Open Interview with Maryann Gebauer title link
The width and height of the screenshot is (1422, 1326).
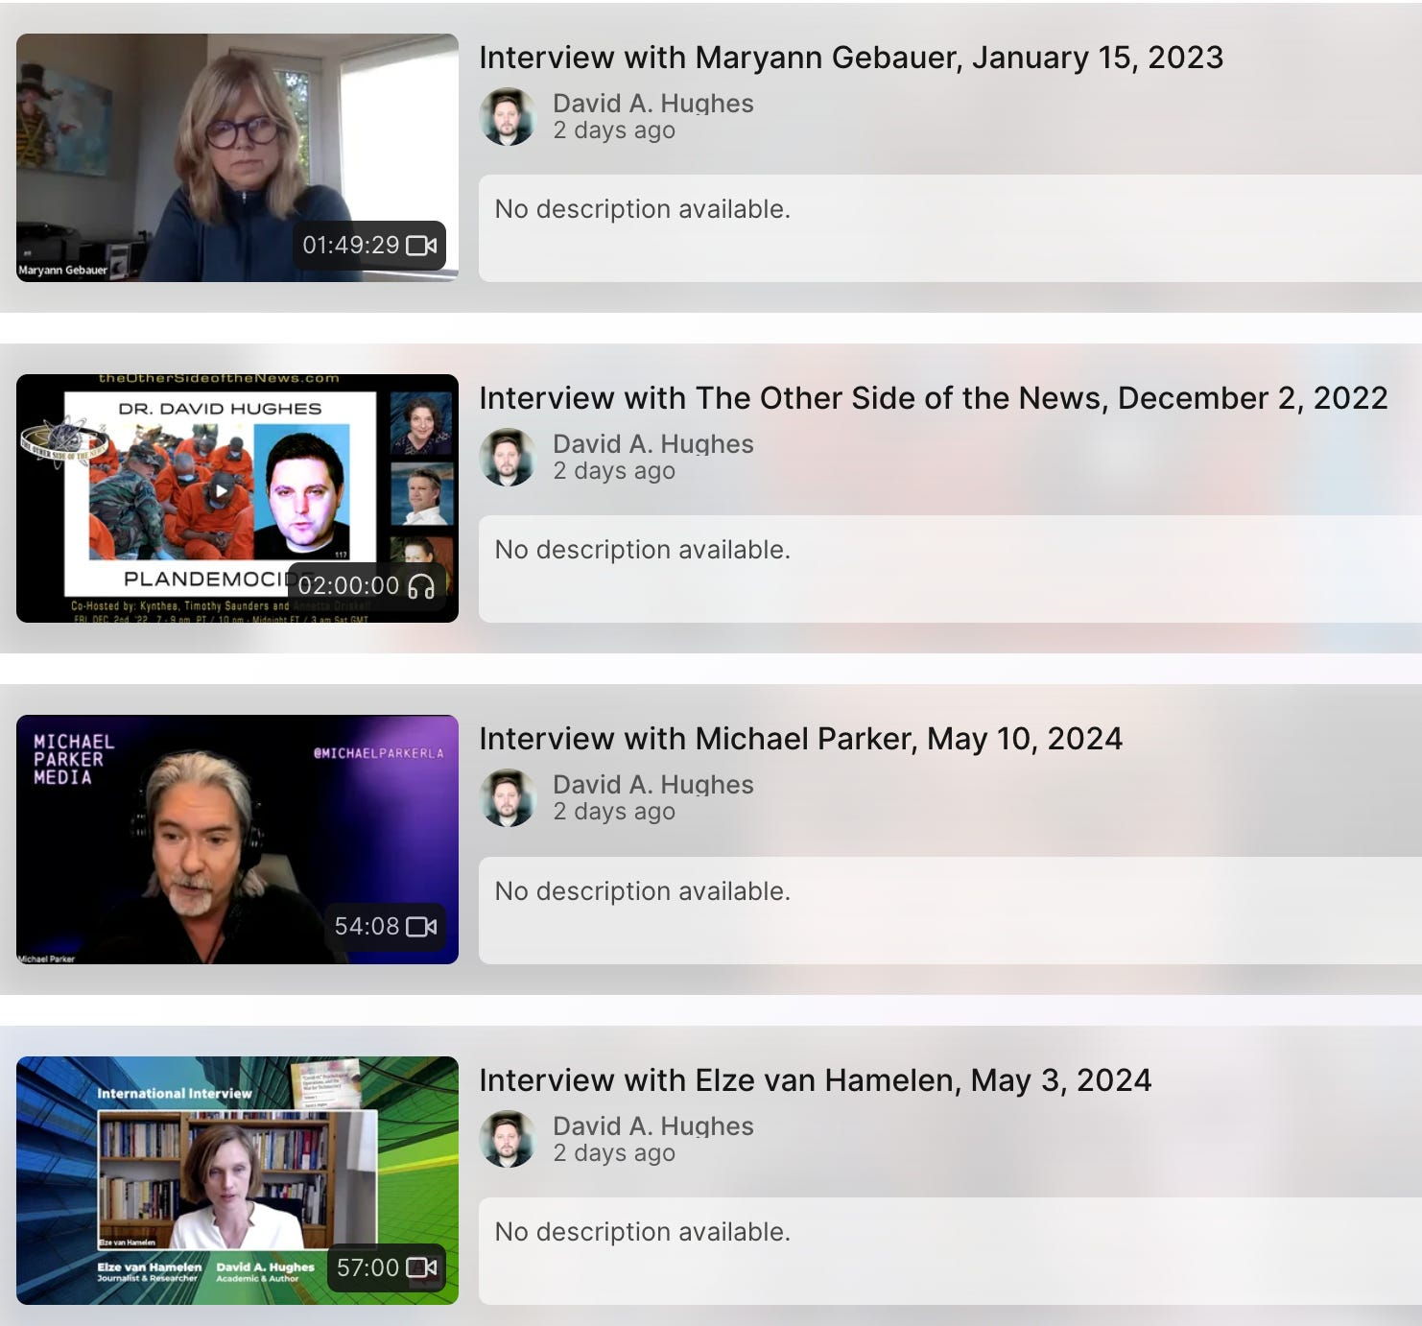coord(850,58)
